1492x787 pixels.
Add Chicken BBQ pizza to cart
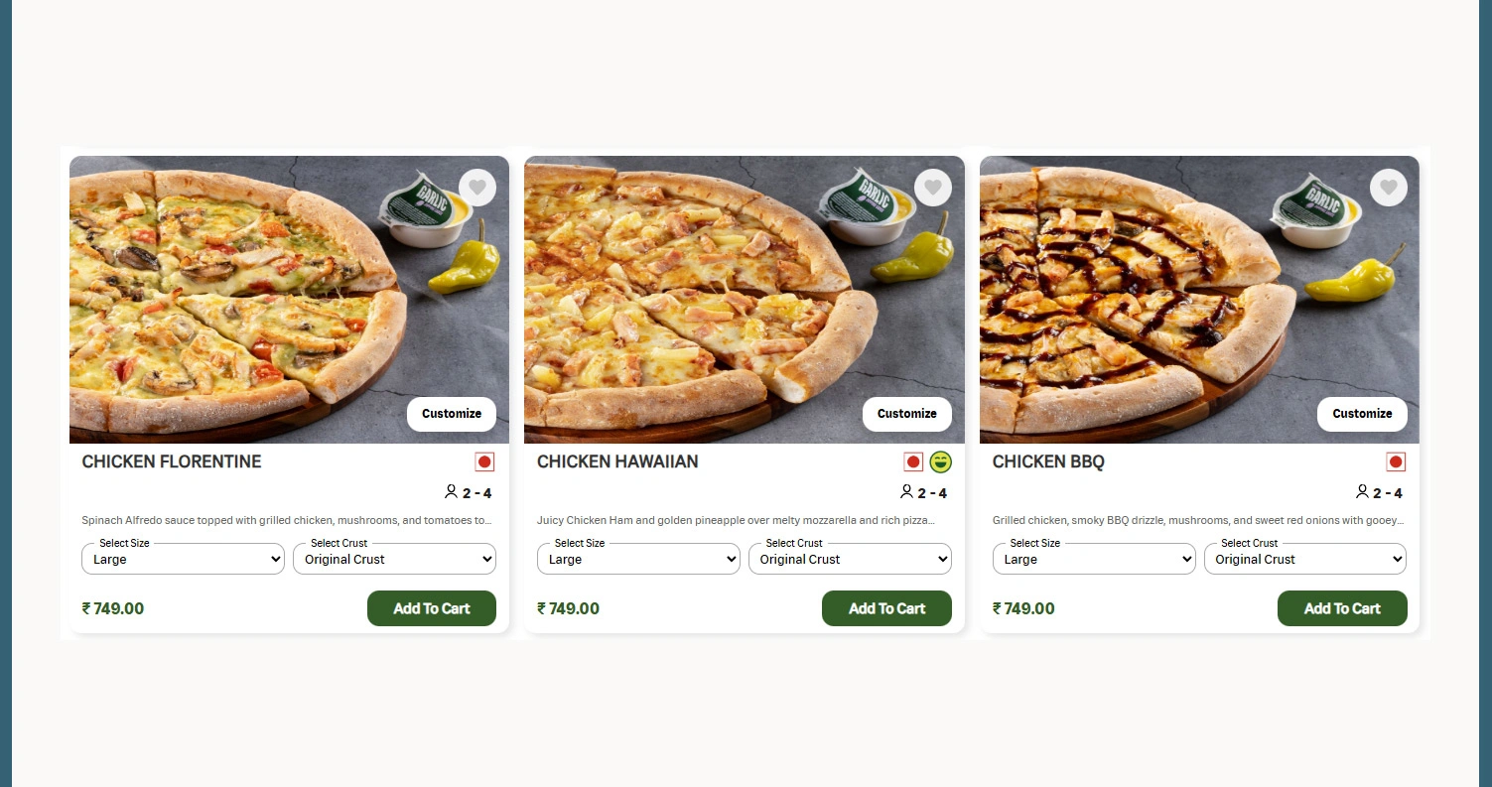coord(1342,608)
